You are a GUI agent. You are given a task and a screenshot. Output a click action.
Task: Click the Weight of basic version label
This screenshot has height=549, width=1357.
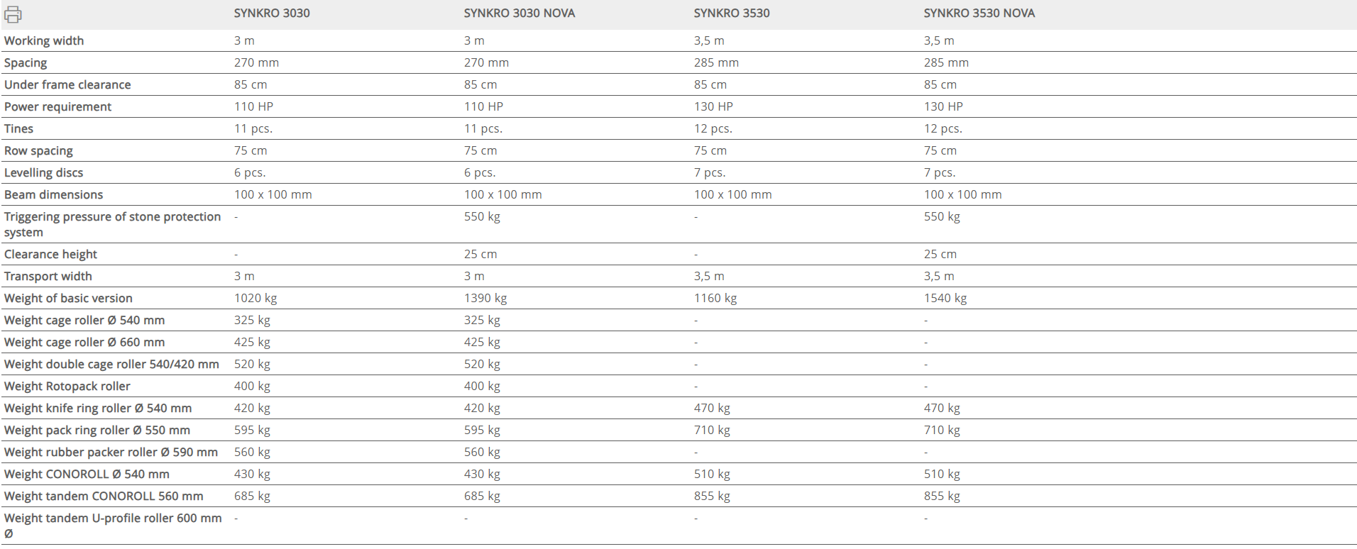pos(68,298)
